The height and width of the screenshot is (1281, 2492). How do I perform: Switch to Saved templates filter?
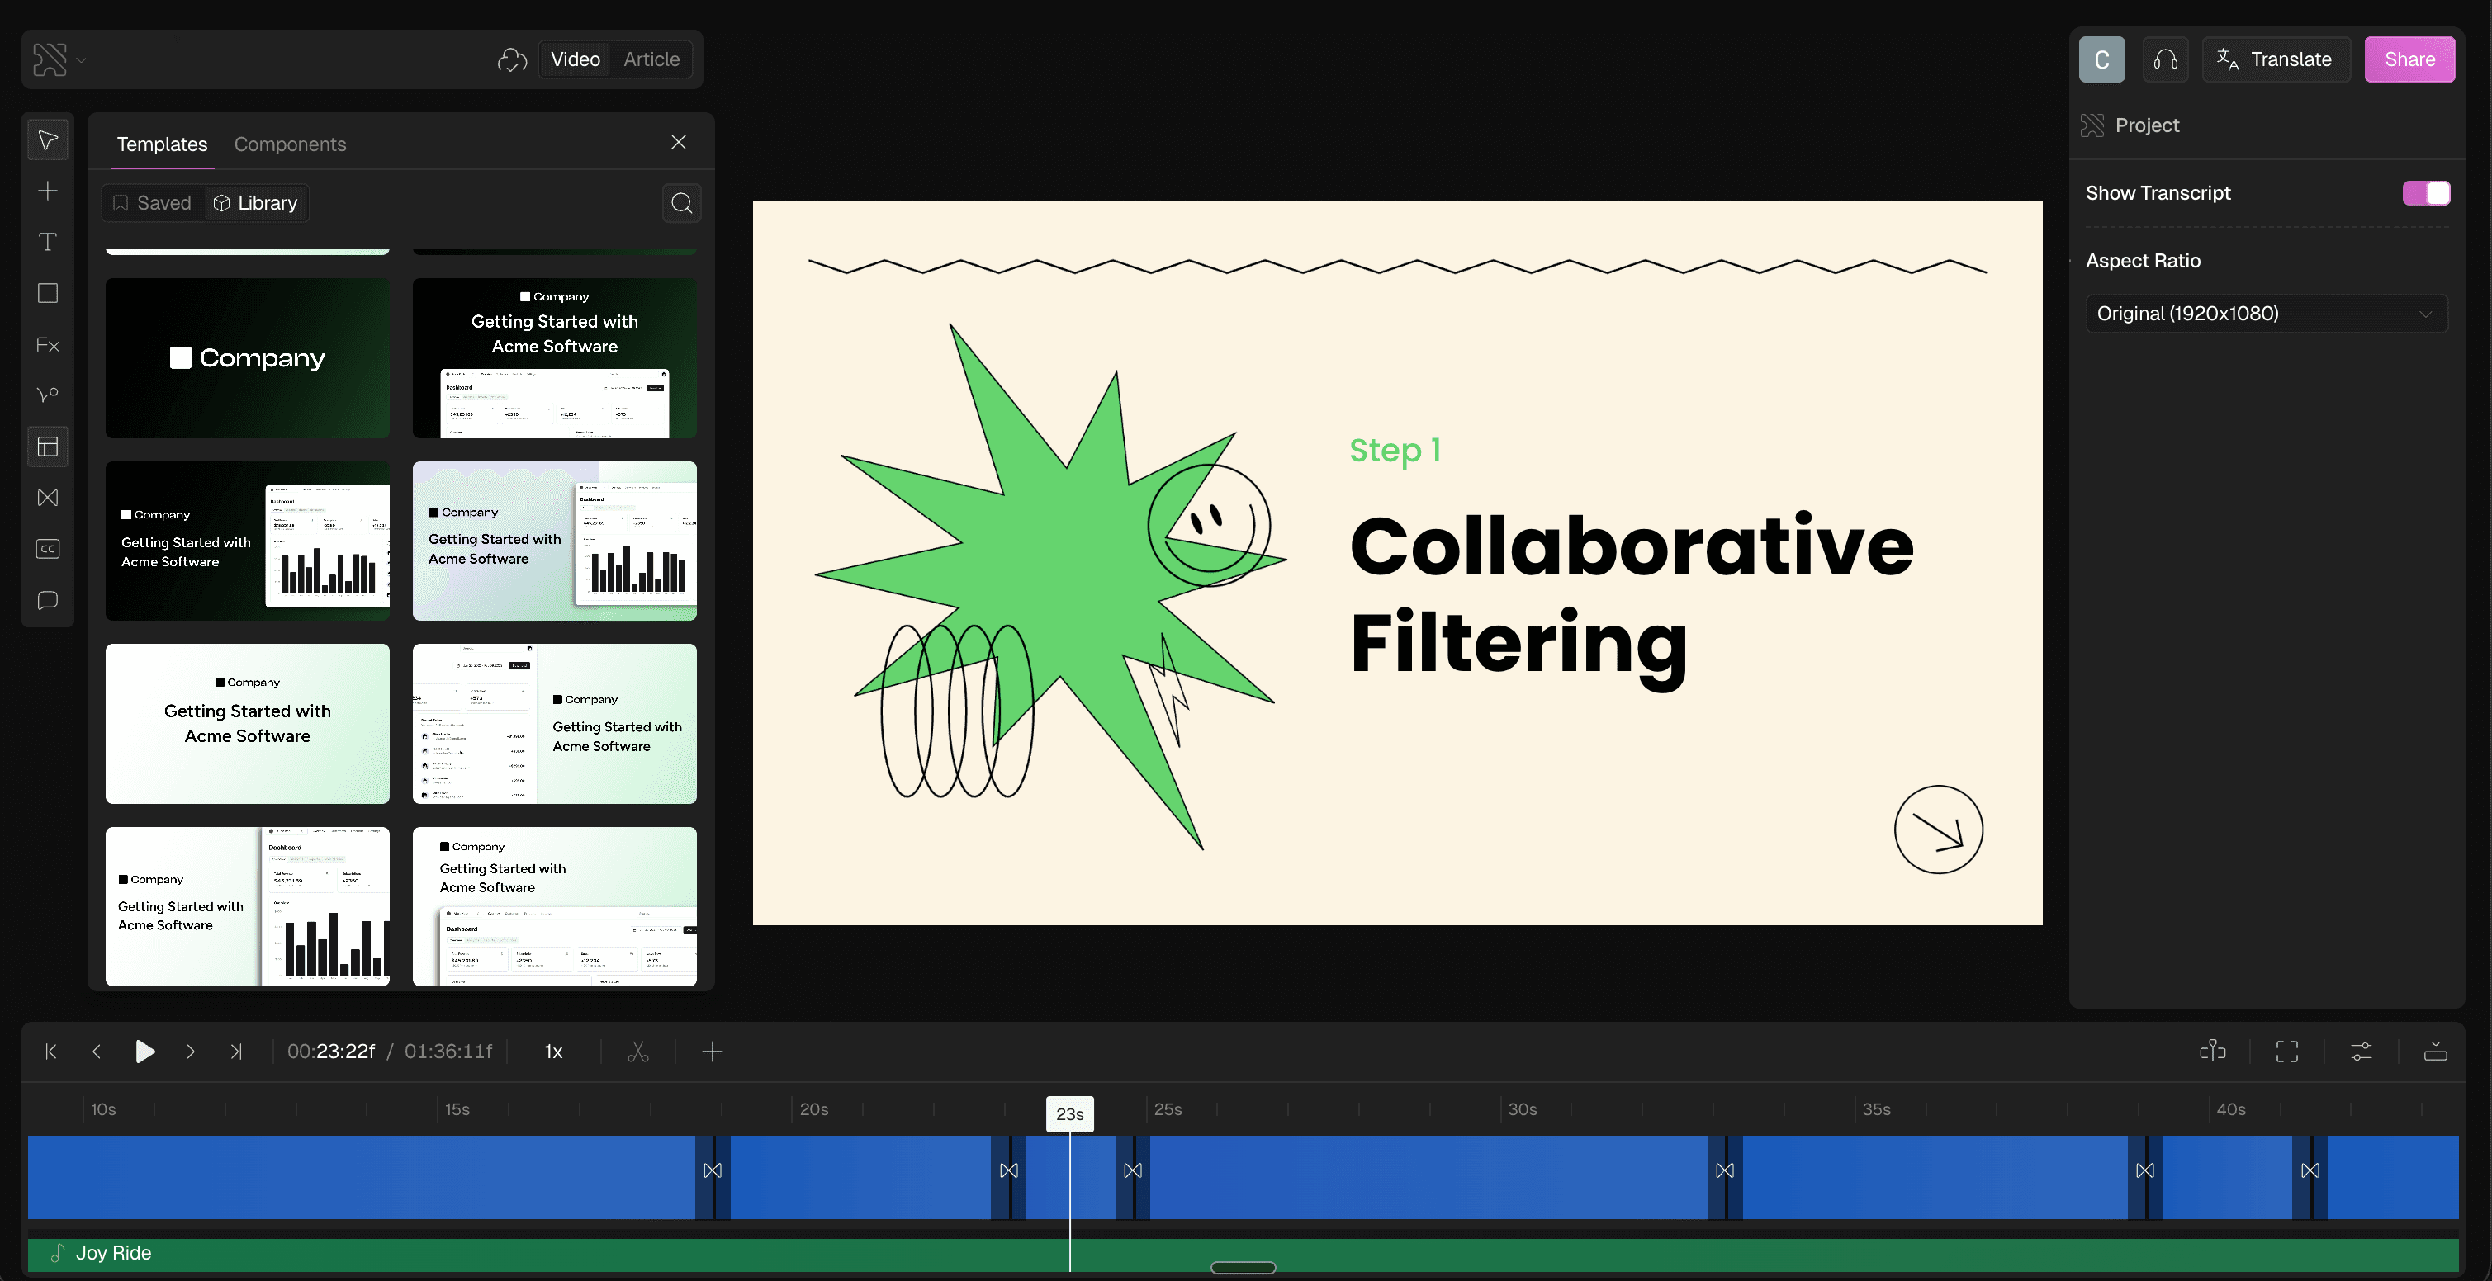pyautogui.click(x=153, y=203)
